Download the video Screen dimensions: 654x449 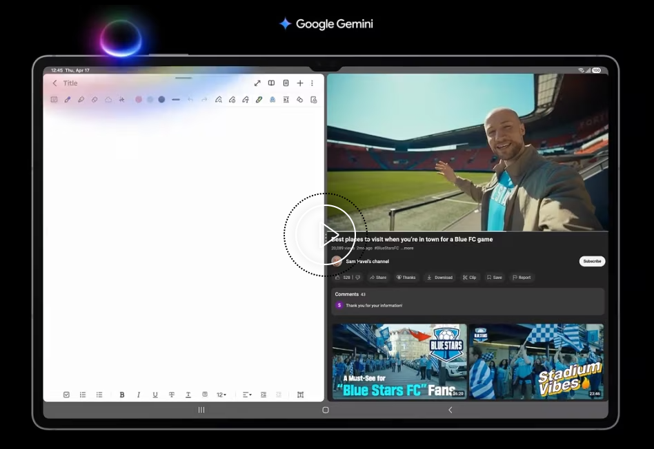tap(439, 278)
